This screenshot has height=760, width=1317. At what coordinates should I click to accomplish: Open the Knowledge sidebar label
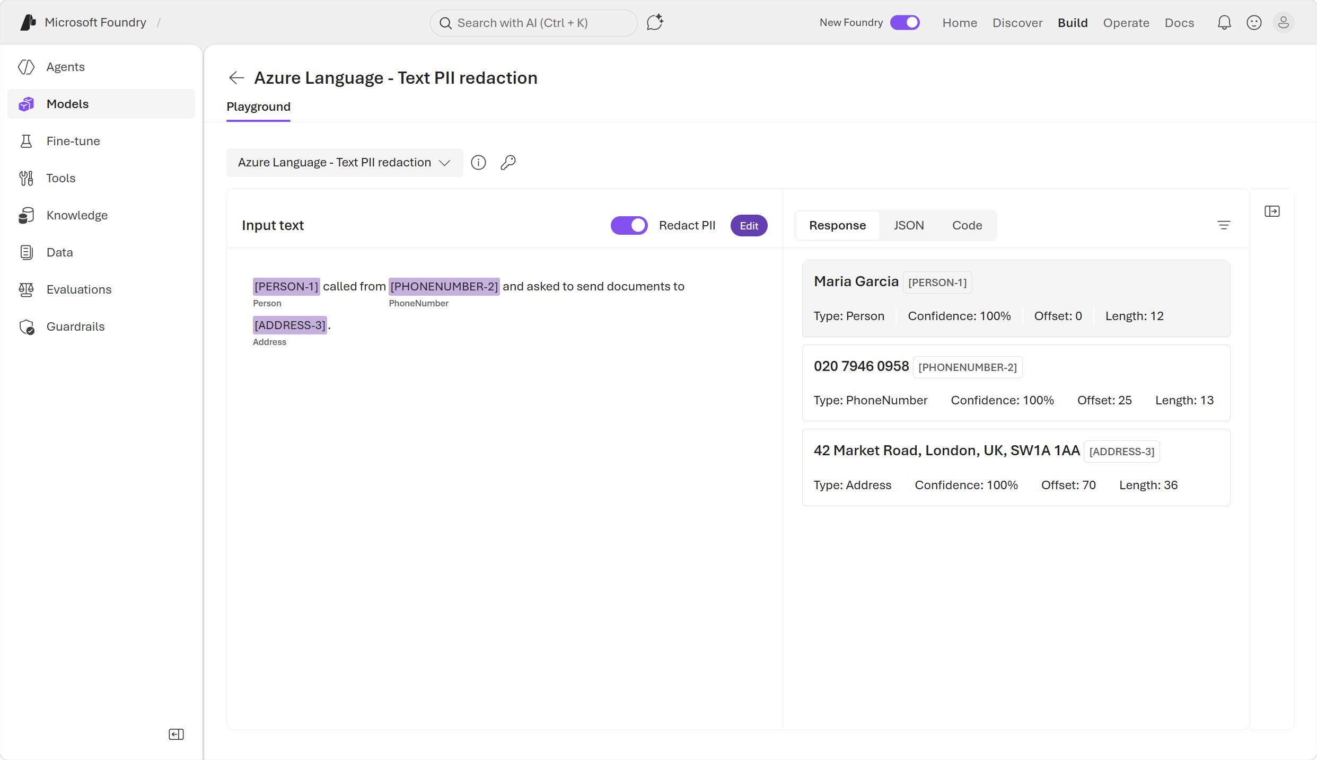point(77,215)
